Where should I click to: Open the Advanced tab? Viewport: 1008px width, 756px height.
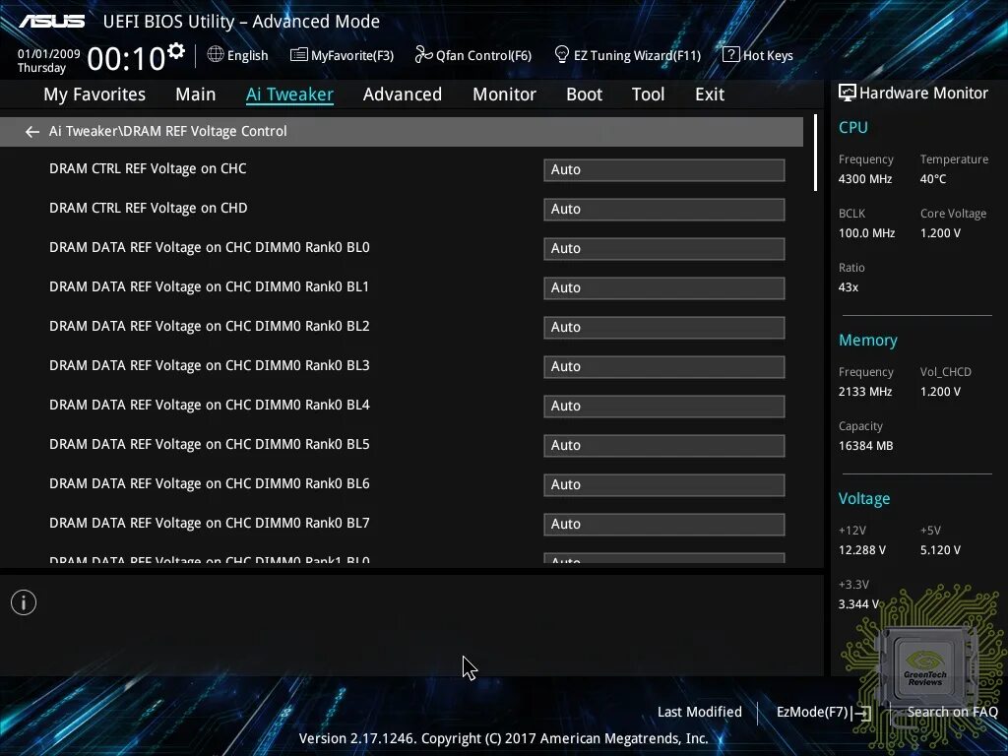(403, 94)
